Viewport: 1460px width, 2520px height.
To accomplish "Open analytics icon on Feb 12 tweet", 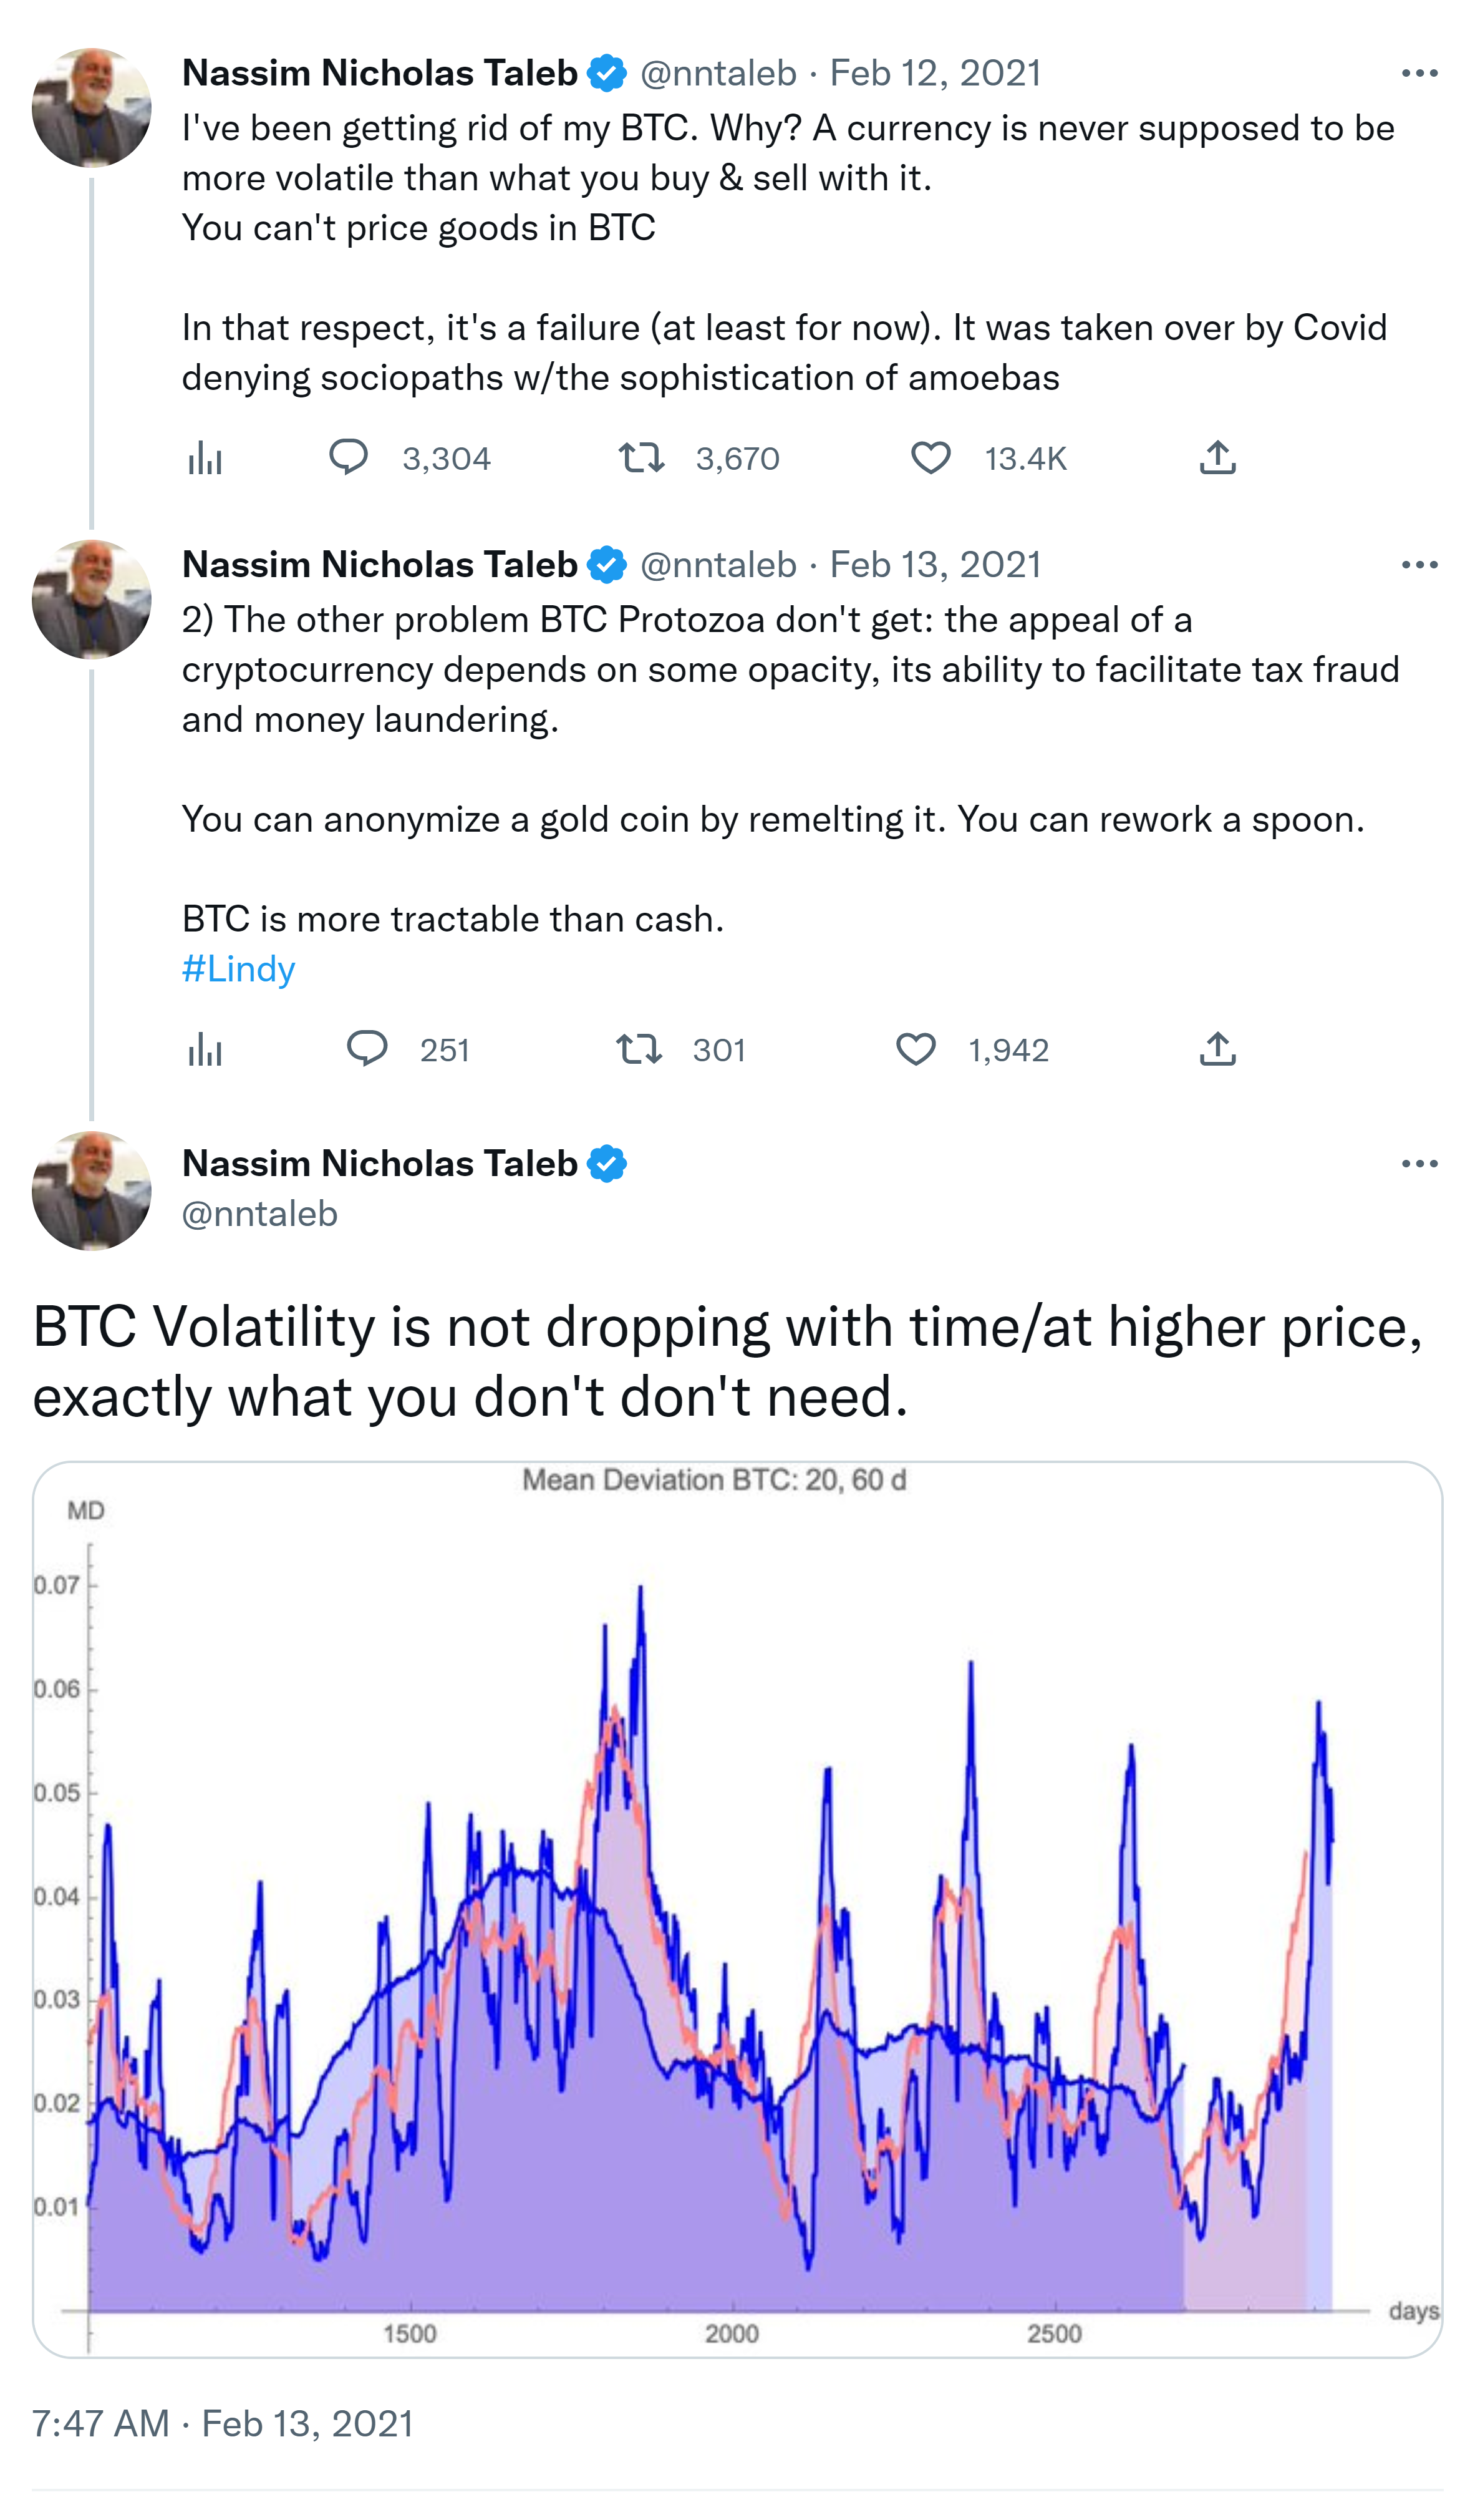I will click(205, 458).
